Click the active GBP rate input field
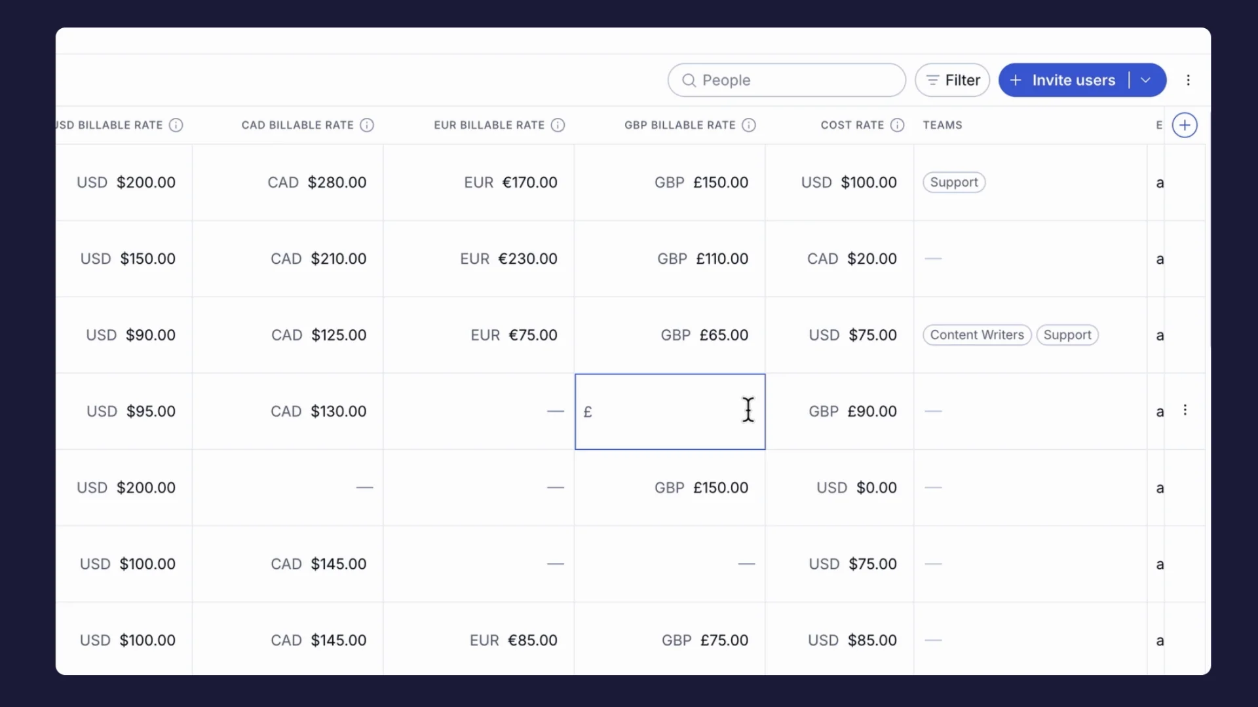The width and height of the screenshot is (1258, 707). [x=662, y=412]
